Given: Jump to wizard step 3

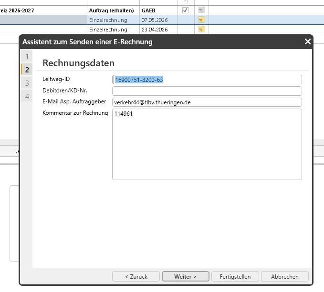Looking at the screenshot, I should (27, 83).
